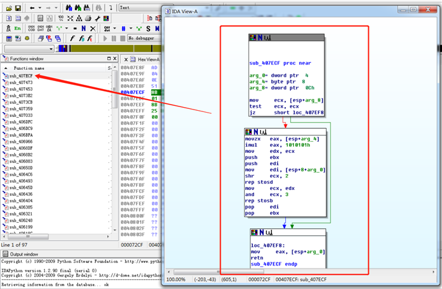
Task: Convert to data with the DAT icon
Action: pyautogui.click(x=40, y=28)
